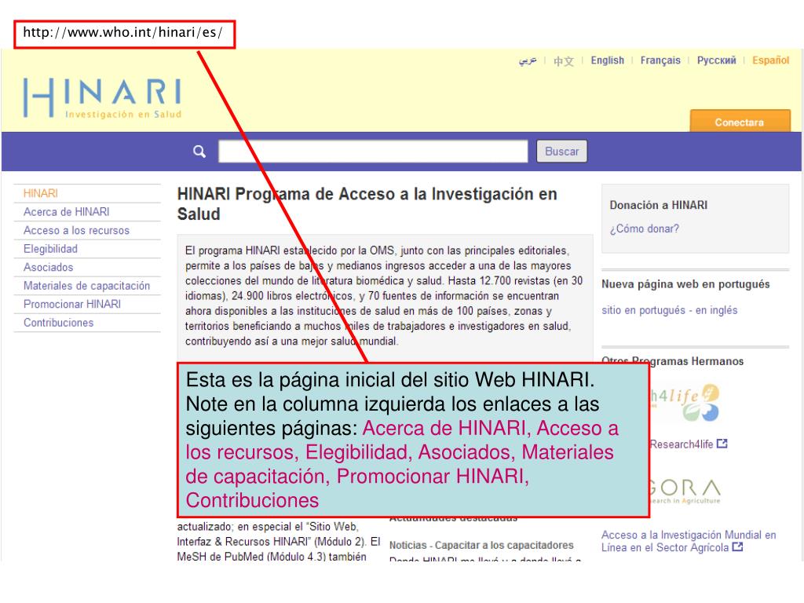Click Nueva página web en portugués heading
The image size is (804, 603).
pos(685,284)
